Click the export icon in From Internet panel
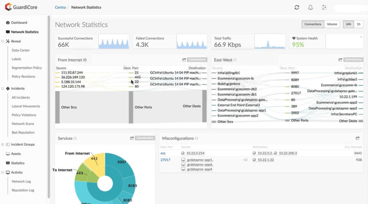 coord(184,60)
